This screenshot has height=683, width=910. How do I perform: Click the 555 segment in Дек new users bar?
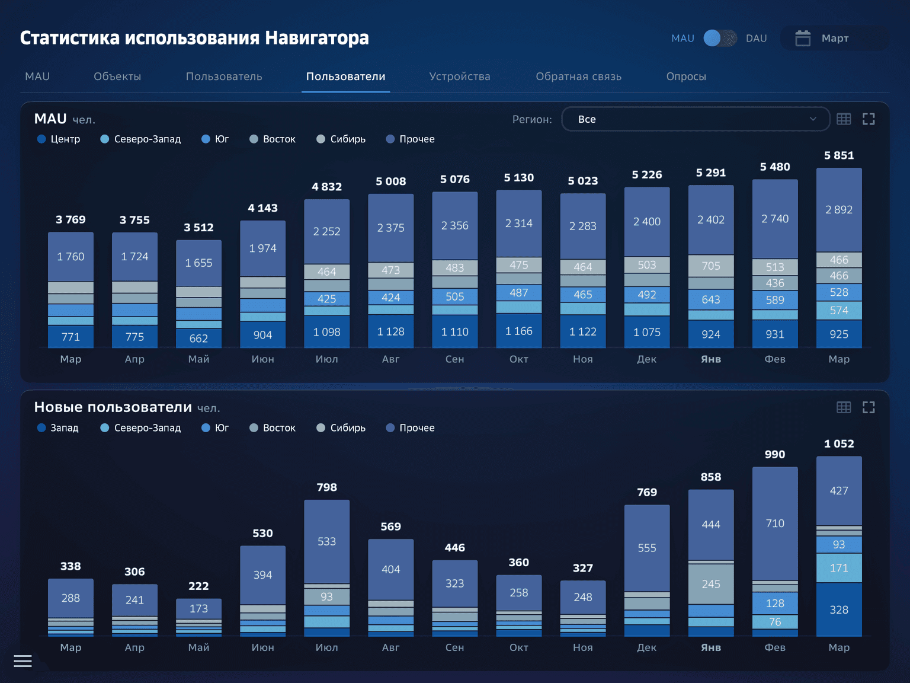(647, 548)
